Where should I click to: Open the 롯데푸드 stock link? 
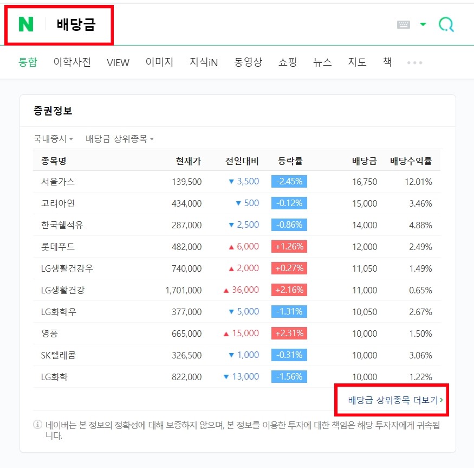[58, 247]
